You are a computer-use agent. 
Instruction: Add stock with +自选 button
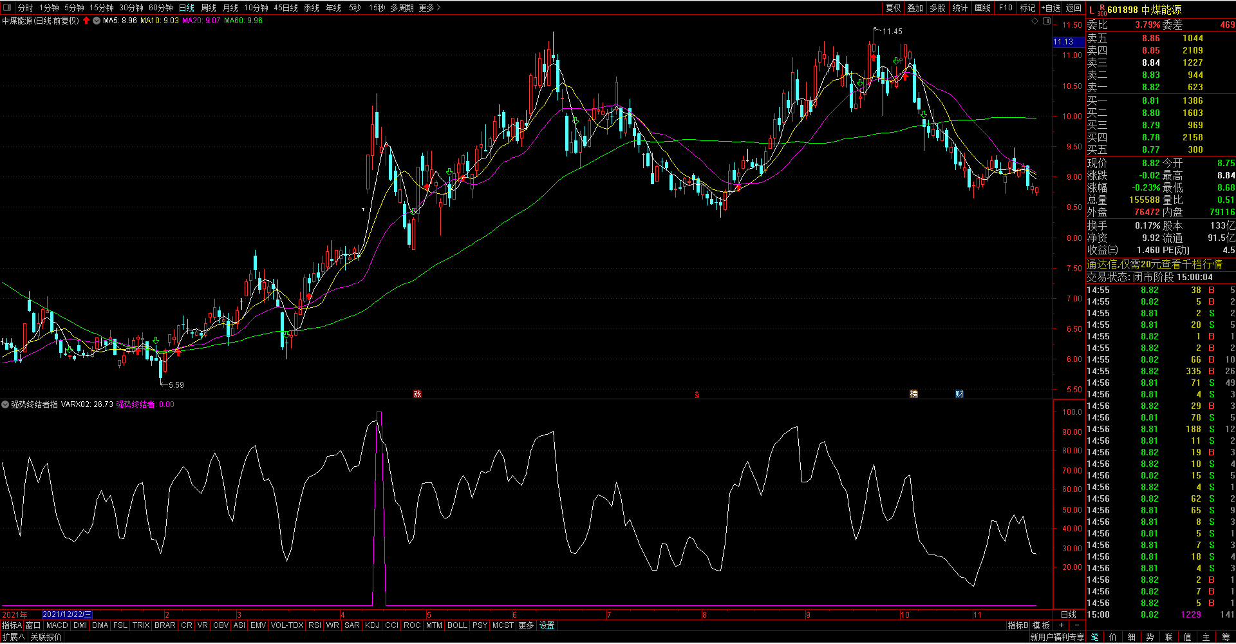[x=1051, y=8]
